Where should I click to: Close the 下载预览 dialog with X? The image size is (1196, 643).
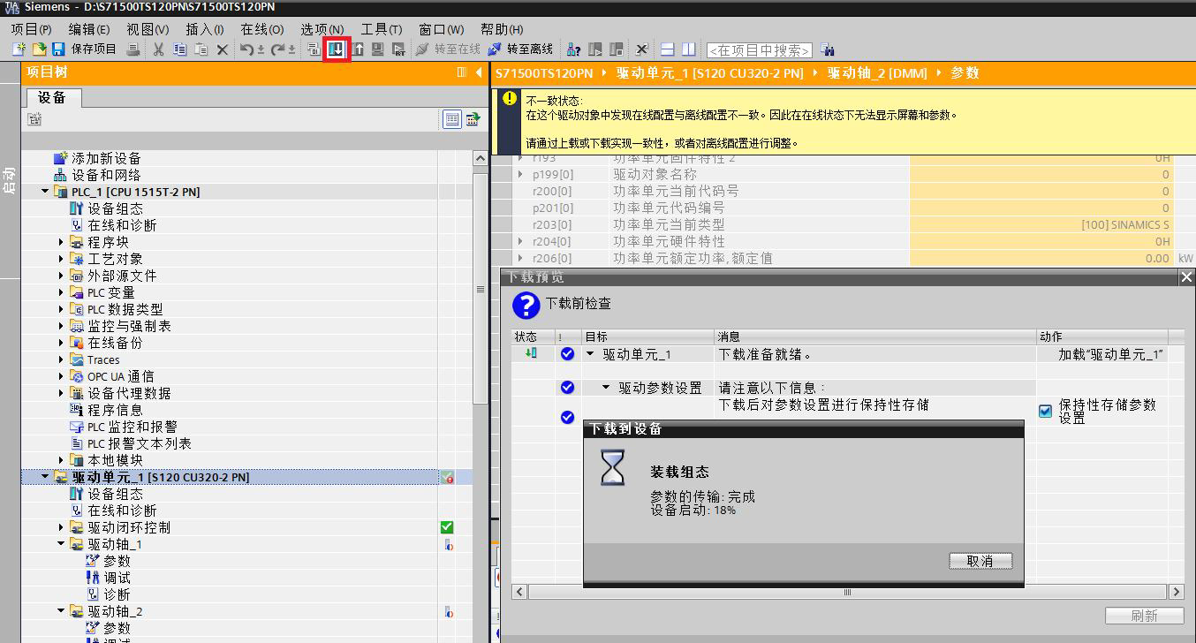[x=1186, y=277]
